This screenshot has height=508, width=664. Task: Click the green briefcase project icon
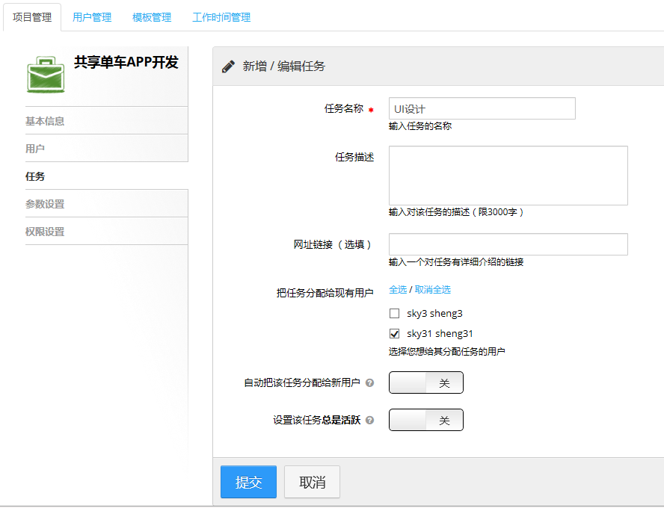tap(46, 74)
